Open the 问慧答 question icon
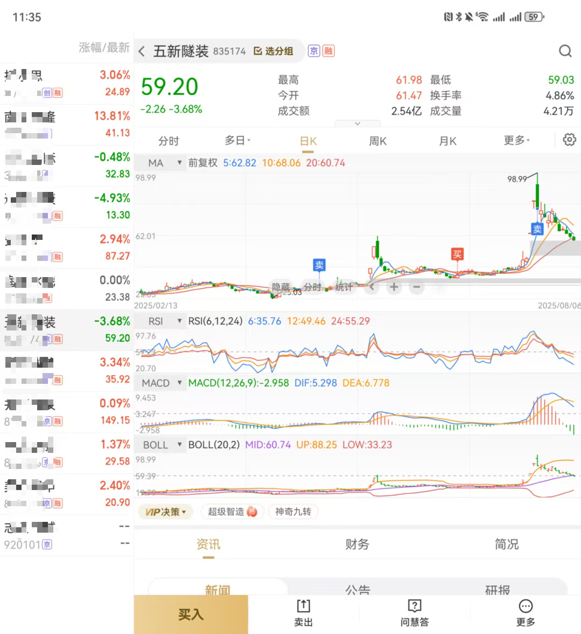581x634 pixels. coord(414,614)
